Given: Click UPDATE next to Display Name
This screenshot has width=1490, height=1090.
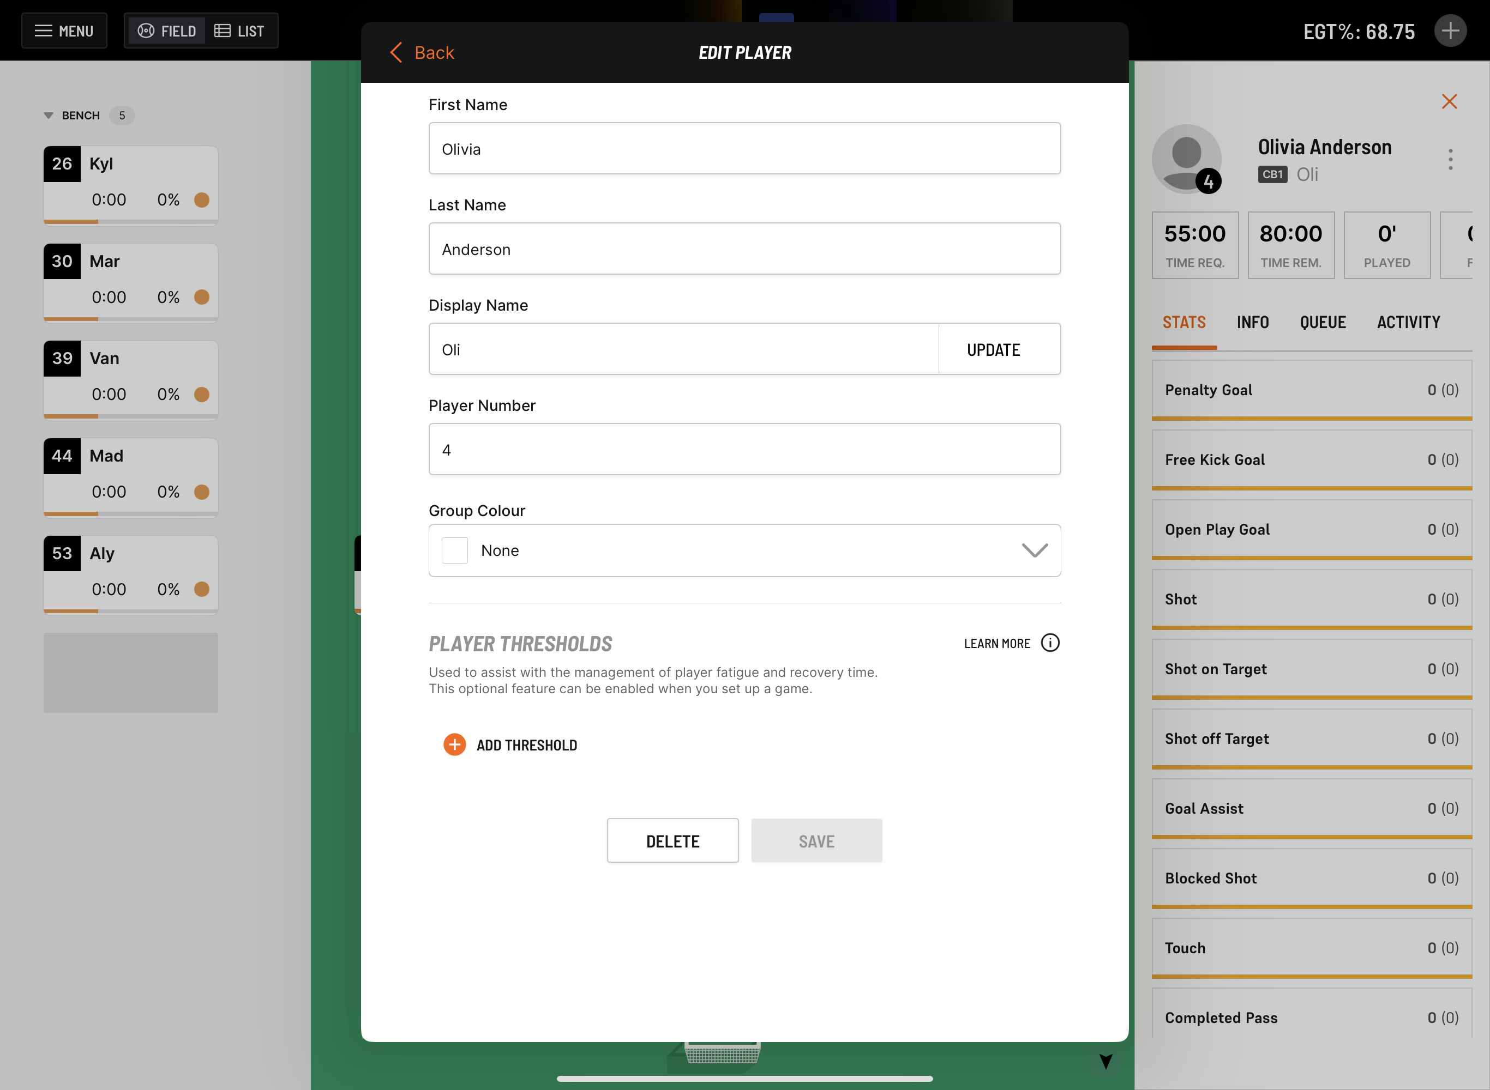Looking at the screenshot, I should click(993, 350).
